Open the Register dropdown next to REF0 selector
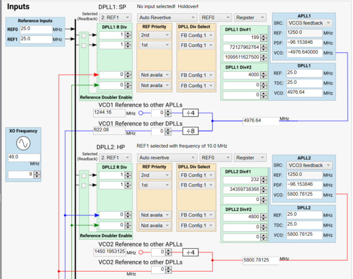The image size is (353, 279). tap(250, 18)
